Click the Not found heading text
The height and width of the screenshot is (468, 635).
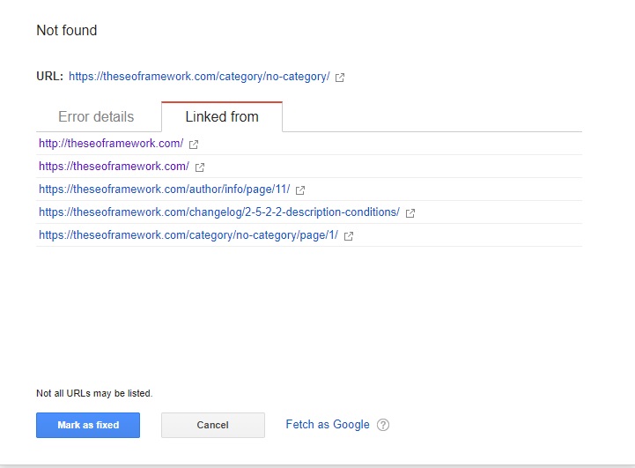click(x=67, y=30)
